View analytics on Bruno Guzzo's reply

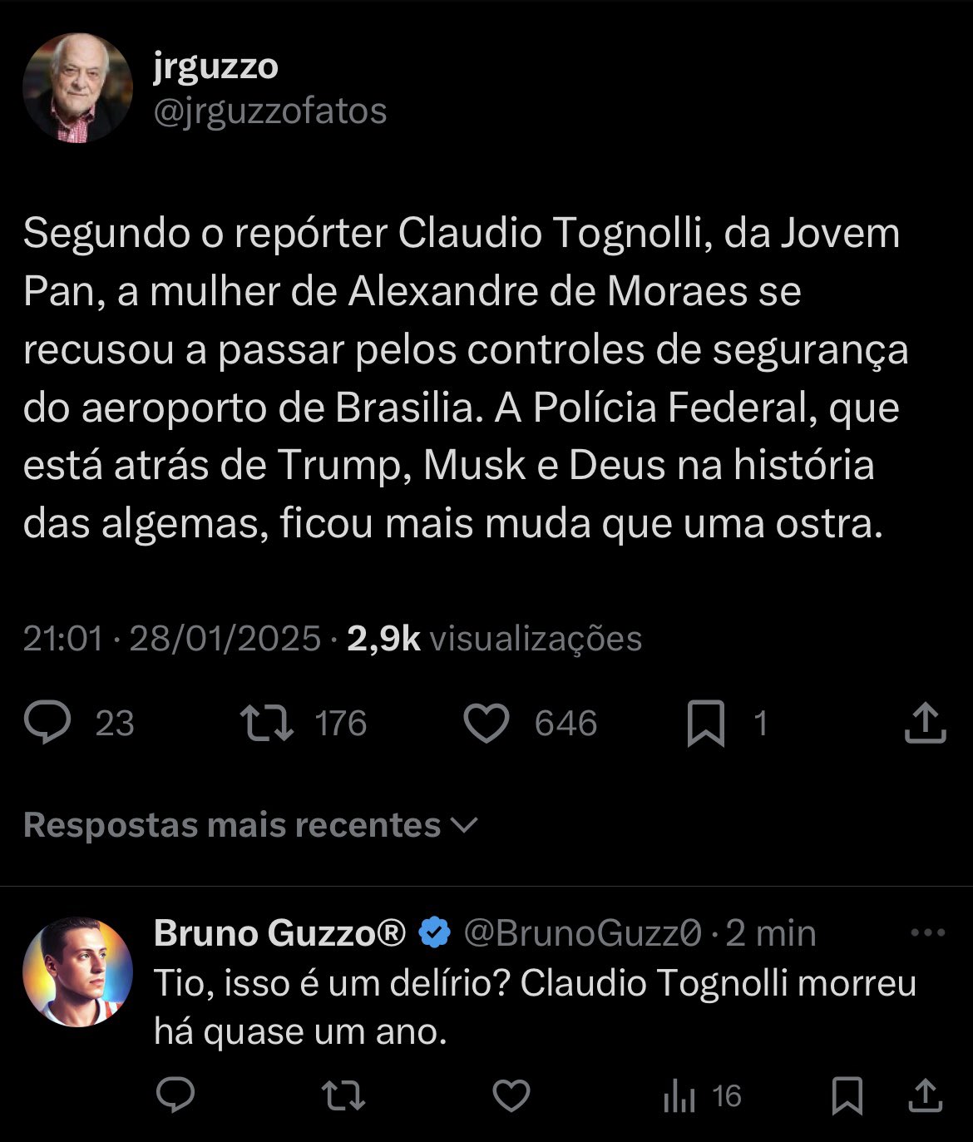[679, 1096]
